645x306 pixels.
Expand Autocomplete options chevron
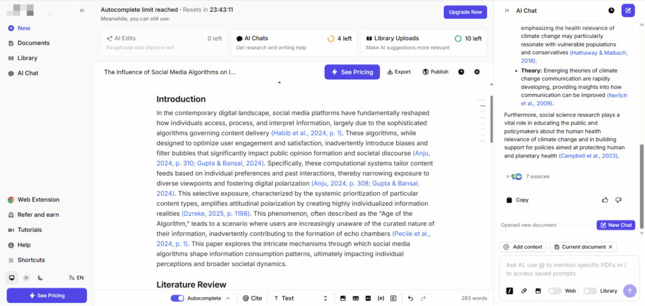point(228,298)
